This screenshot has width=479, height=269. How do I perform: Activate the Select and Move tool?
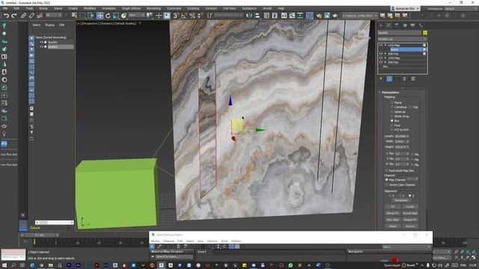[100, 16]
